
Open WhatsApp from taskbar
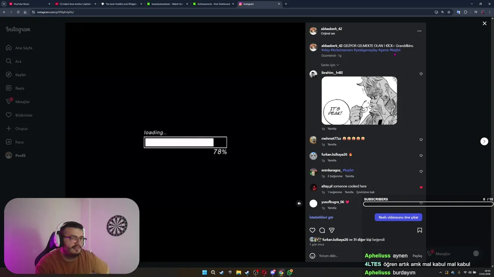click(x=289, y=272)
